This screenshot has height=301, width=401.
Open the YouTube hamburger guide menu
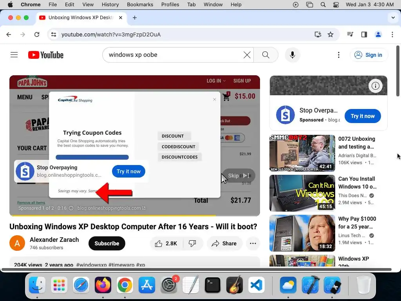click(14, 55)
